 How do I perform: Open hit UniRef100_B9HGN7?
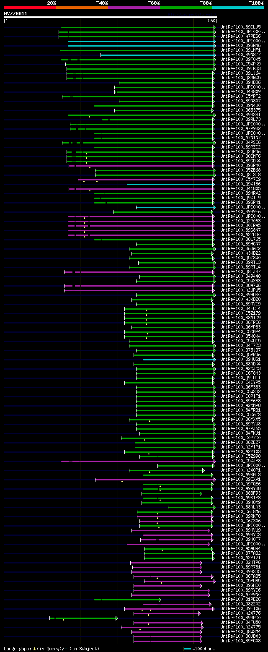pyautogui.click(x=240, y=244)
